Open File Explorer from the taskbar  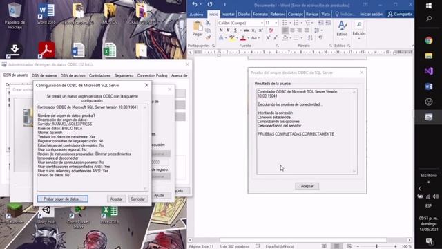tap(429, 56)
